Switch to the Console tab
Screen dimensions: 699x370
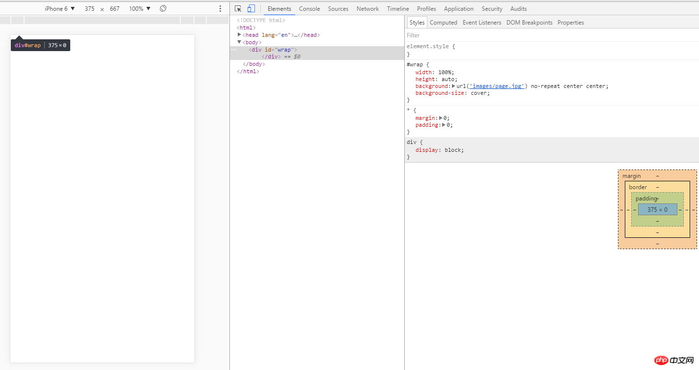[x=309, y=9]
